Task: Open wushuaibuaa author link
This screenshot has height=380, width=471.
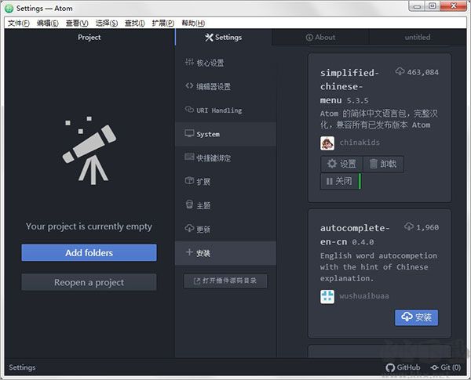Action: 364,296
